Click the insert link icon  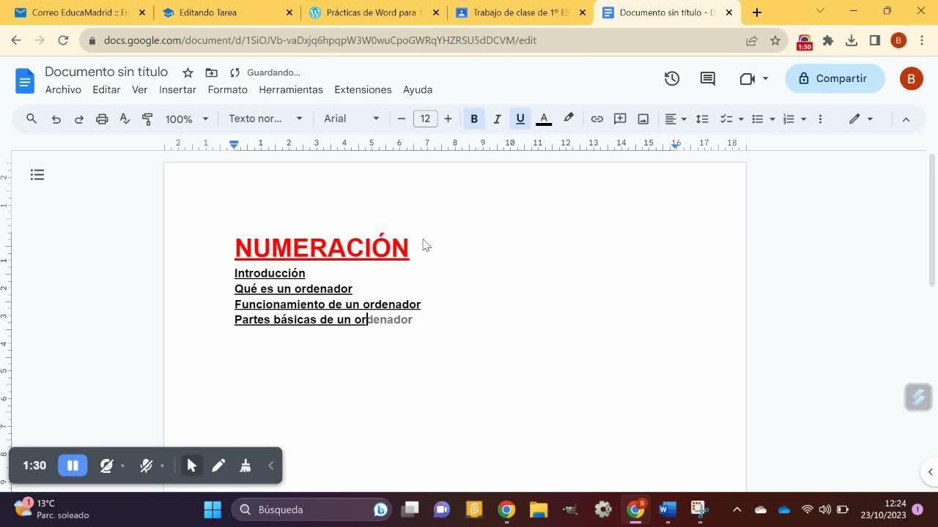(597, 119)
